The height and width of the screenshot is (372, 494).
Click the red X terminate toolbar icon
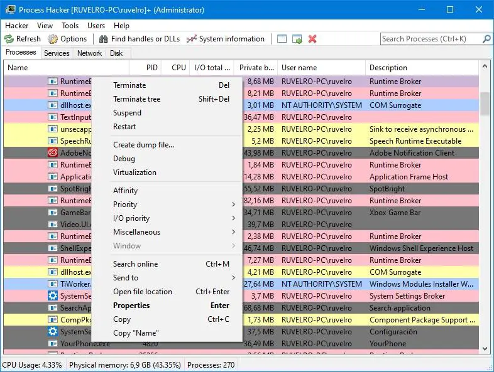click(x=312, y=39)
